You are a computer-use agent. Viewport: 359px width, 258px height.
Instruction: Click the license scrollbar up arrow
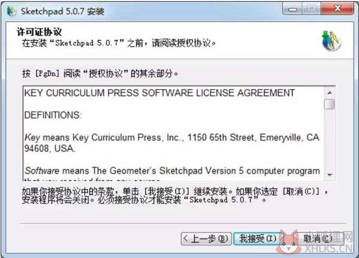point(330,93)
